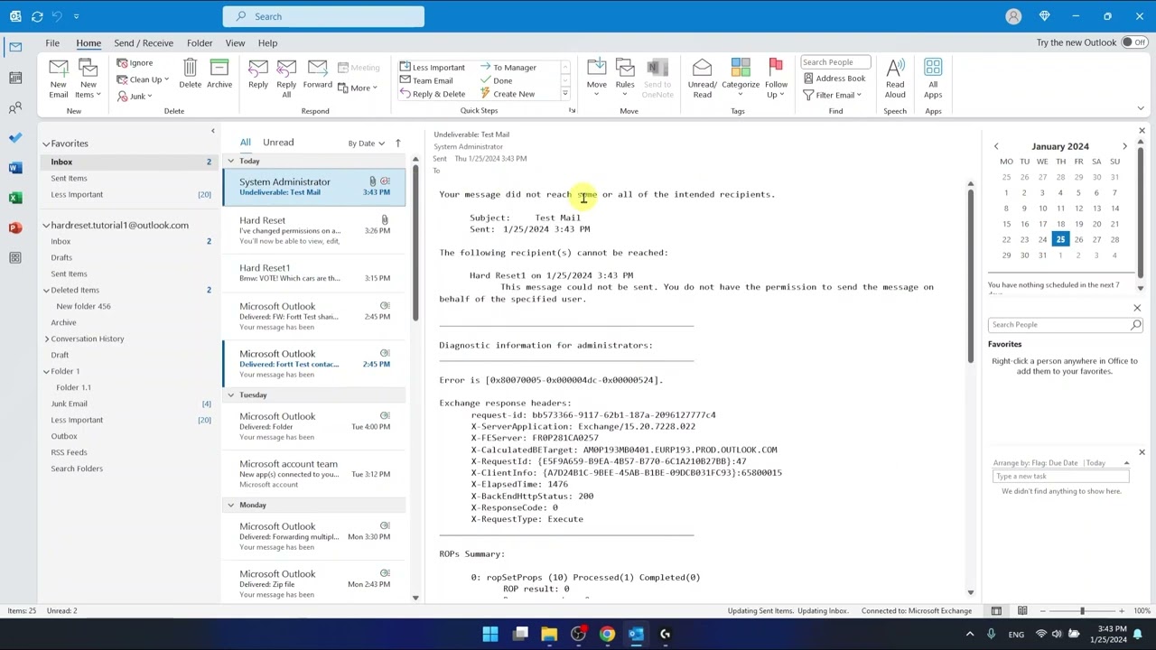
Task: Reply to the selected message
Action: (x=258, y=74)
